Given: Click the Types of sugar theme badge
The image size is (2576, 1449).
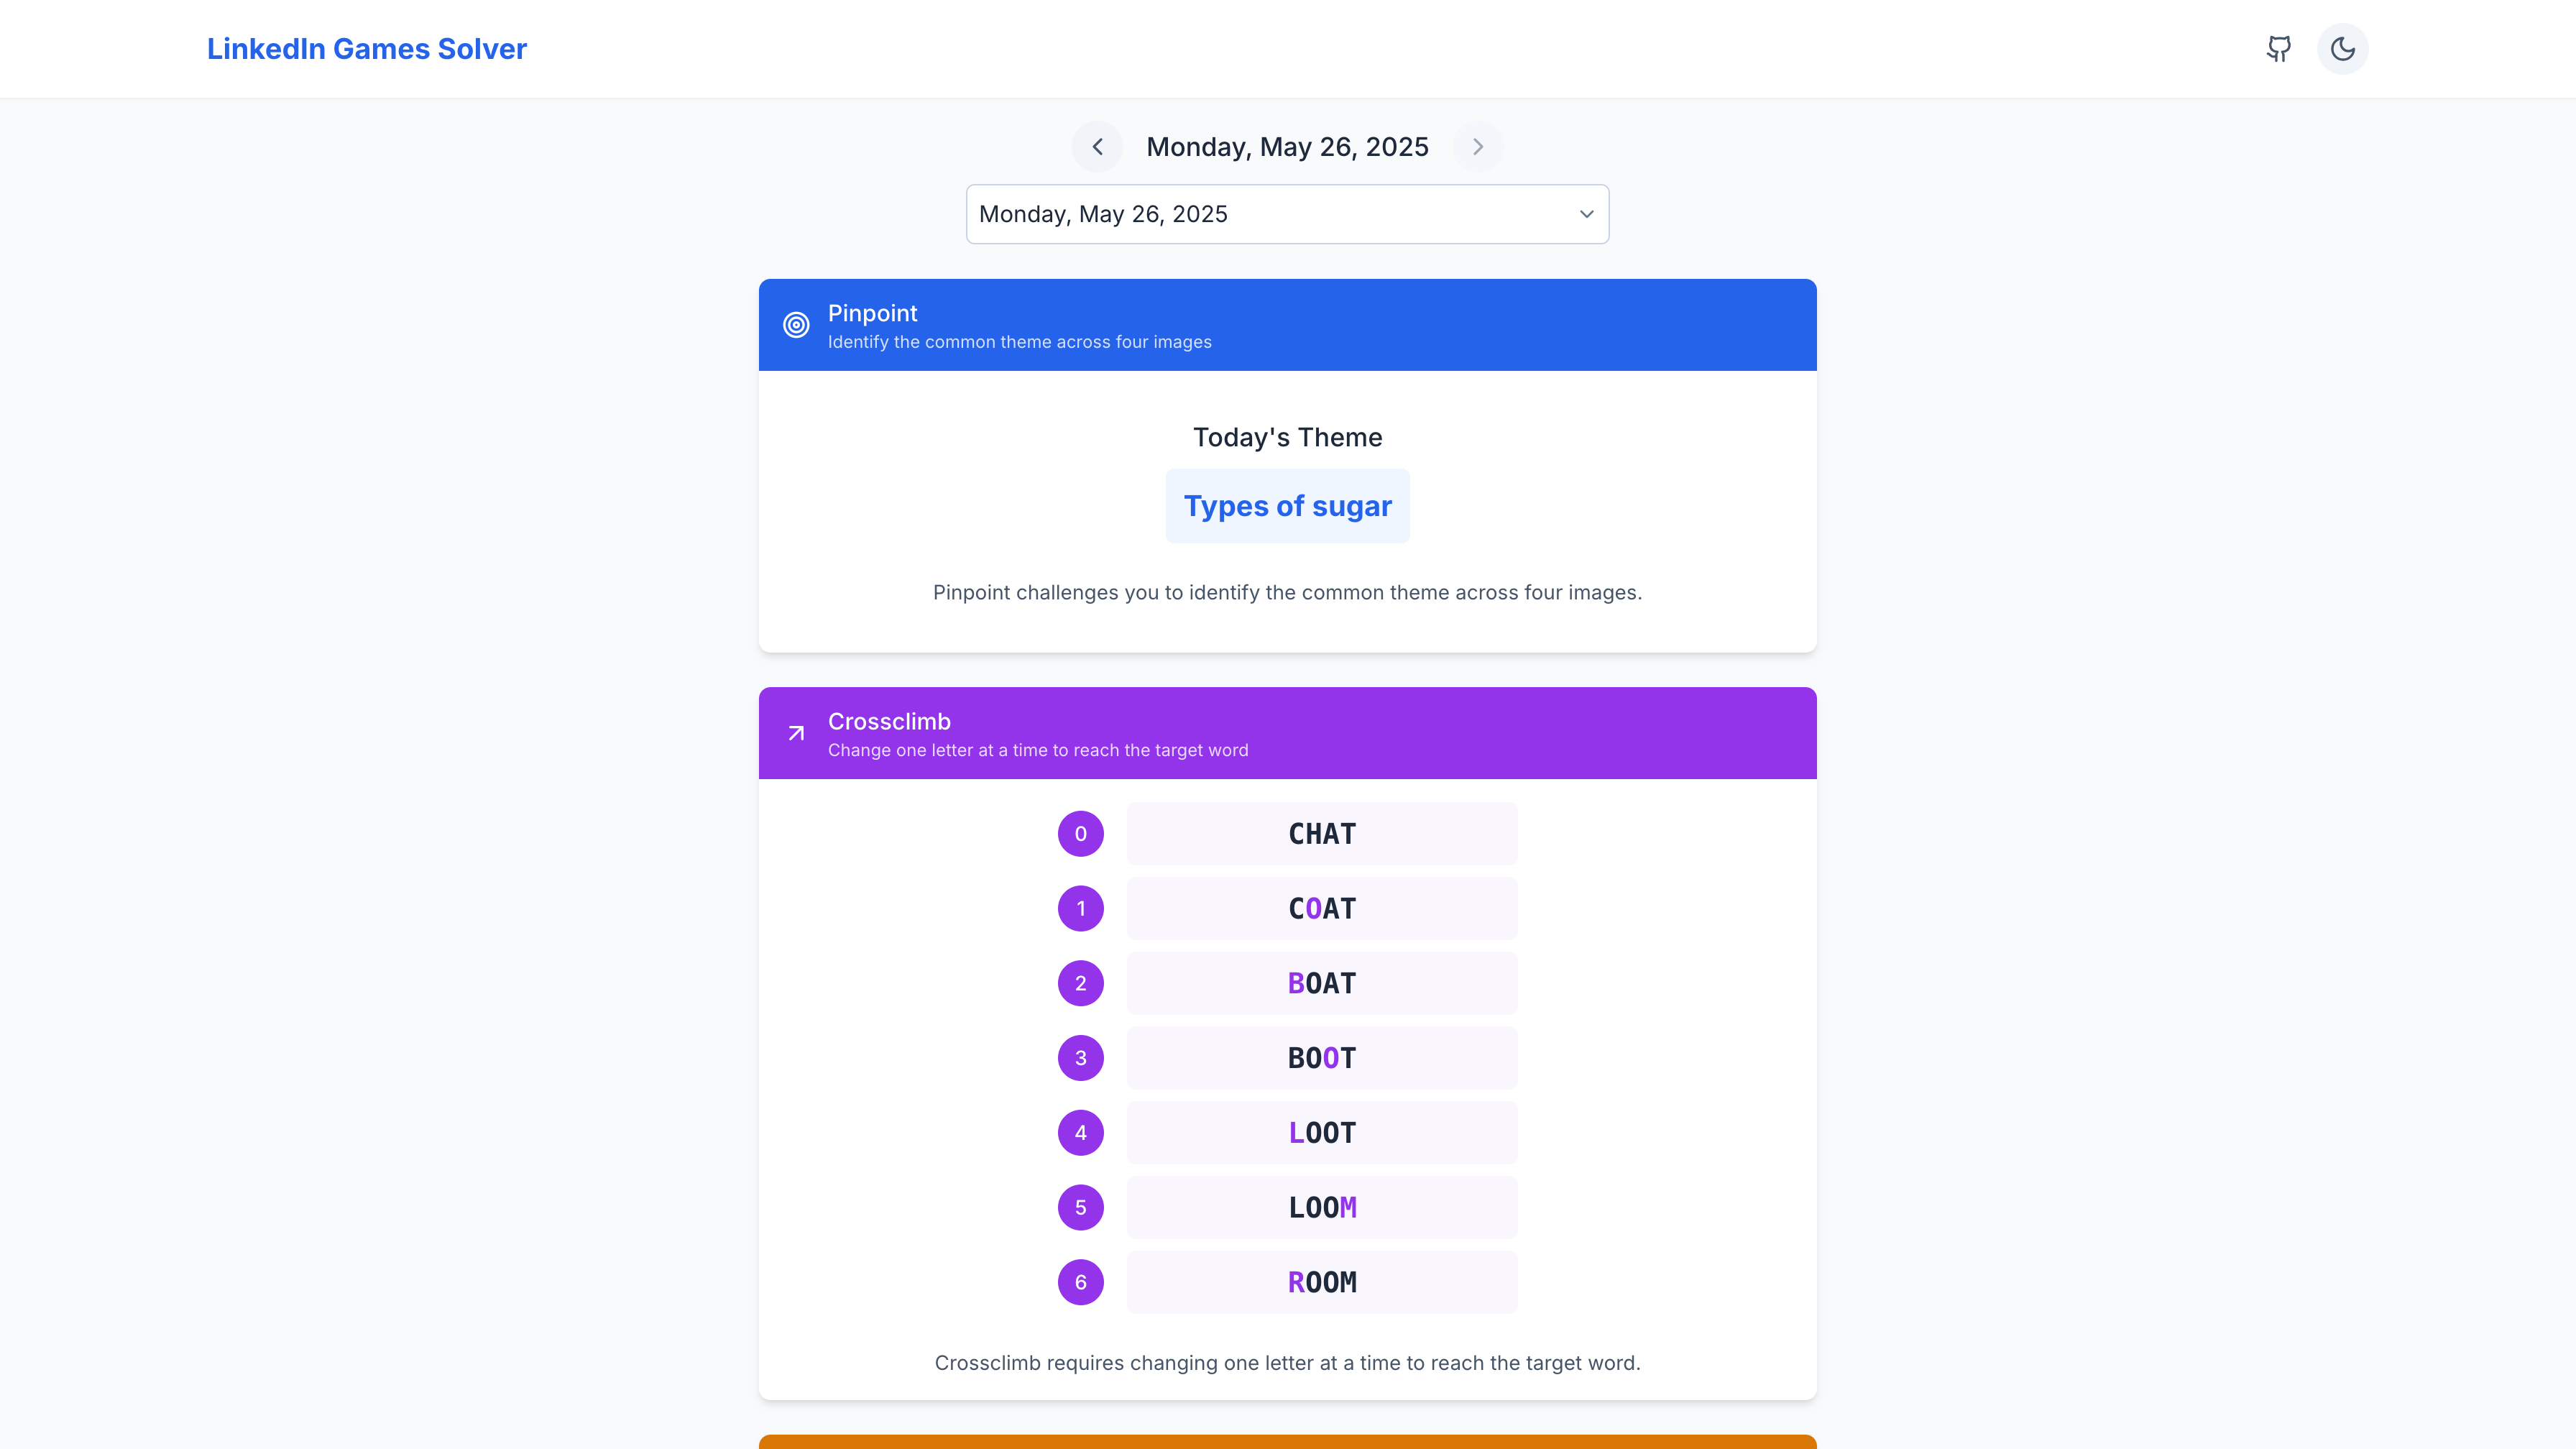Looking at the screenshot, I should tap(1287, 506).
